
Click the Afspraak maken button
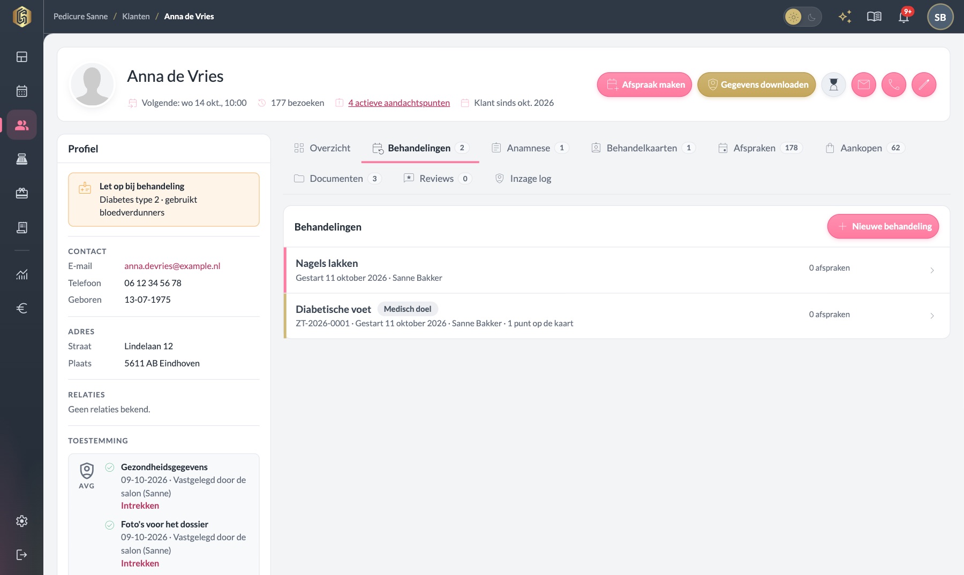click(645, 85)
